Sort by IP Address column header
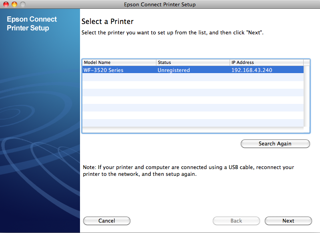320x233 pixels. coord(266,62)
